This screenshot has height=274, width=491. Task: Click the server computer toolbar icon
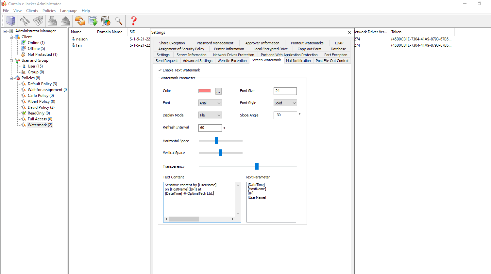click(x=11, y=21)
